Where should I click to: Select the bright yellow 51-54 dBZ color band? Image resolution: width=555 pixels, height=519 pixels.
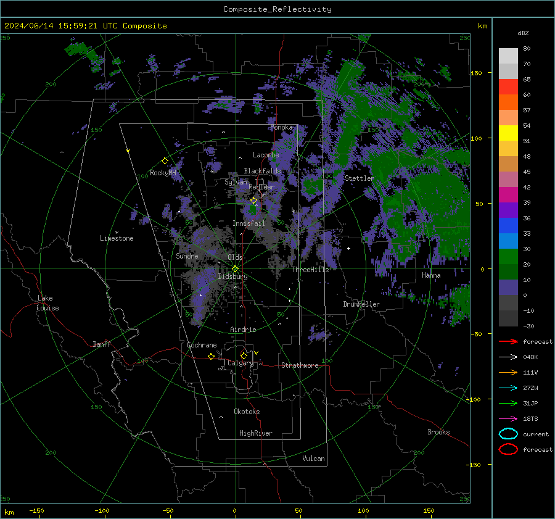(508, 133)
